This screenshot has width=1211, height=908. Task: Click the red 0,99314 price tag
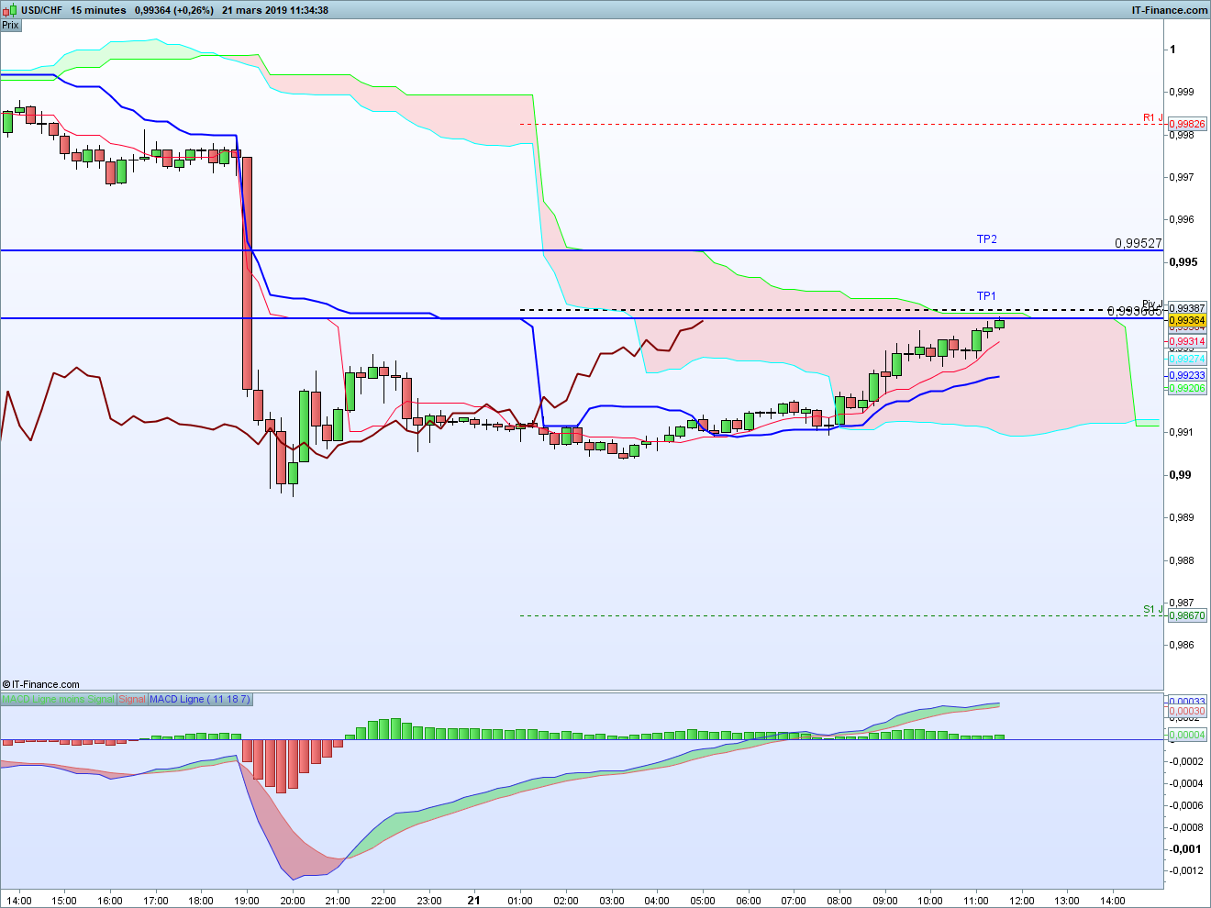(x=1187, y=341)
